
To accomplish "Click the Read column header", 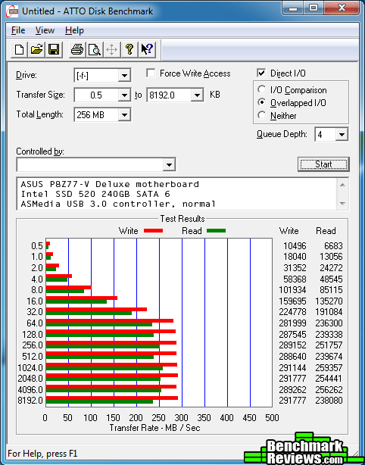I will (326, 231).
